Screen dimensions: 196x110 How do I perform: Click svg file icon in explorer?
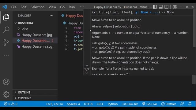tap(18, 46)
